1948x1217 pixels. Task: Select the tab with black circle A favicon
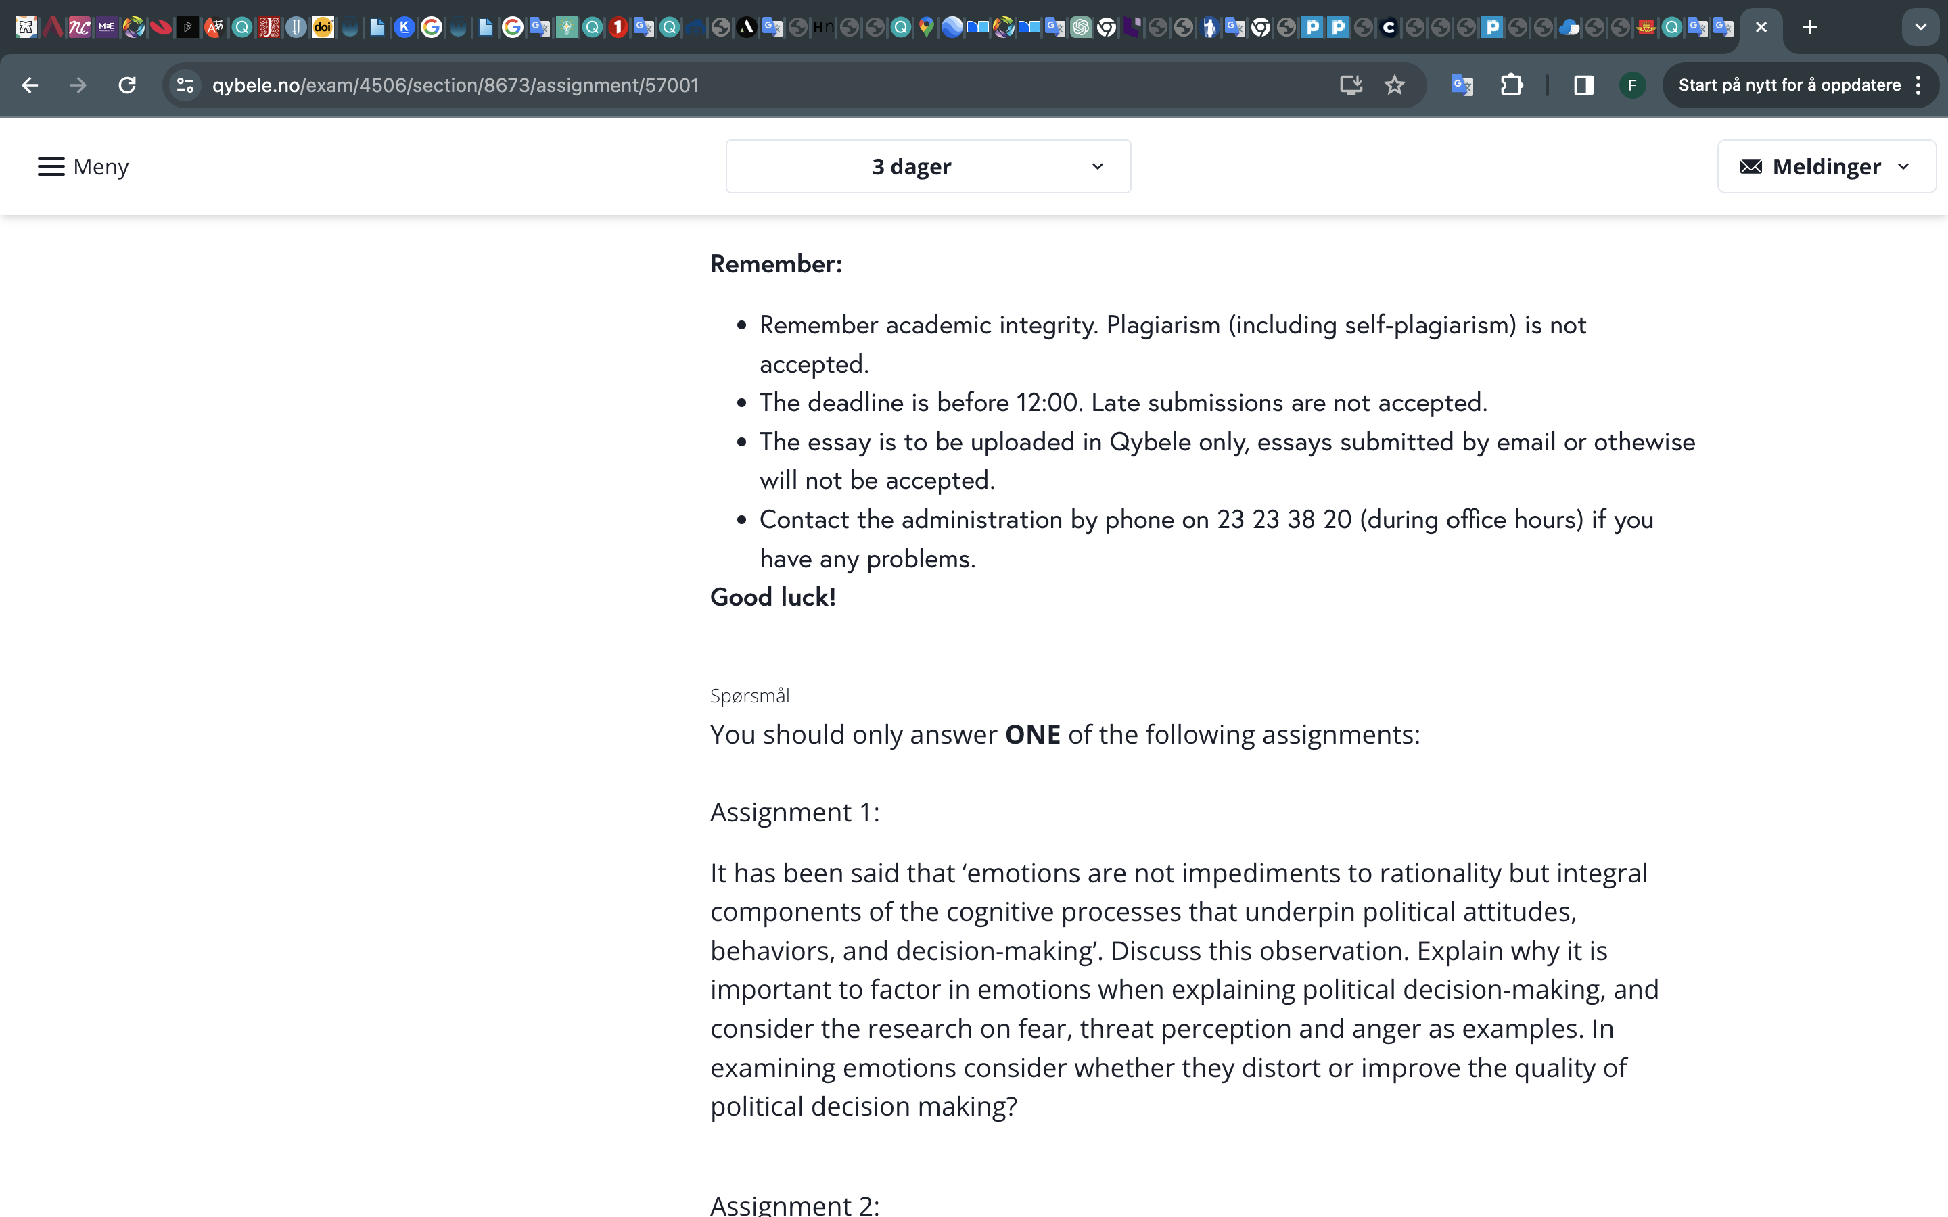pyautogui.click(x=746, y=27)
